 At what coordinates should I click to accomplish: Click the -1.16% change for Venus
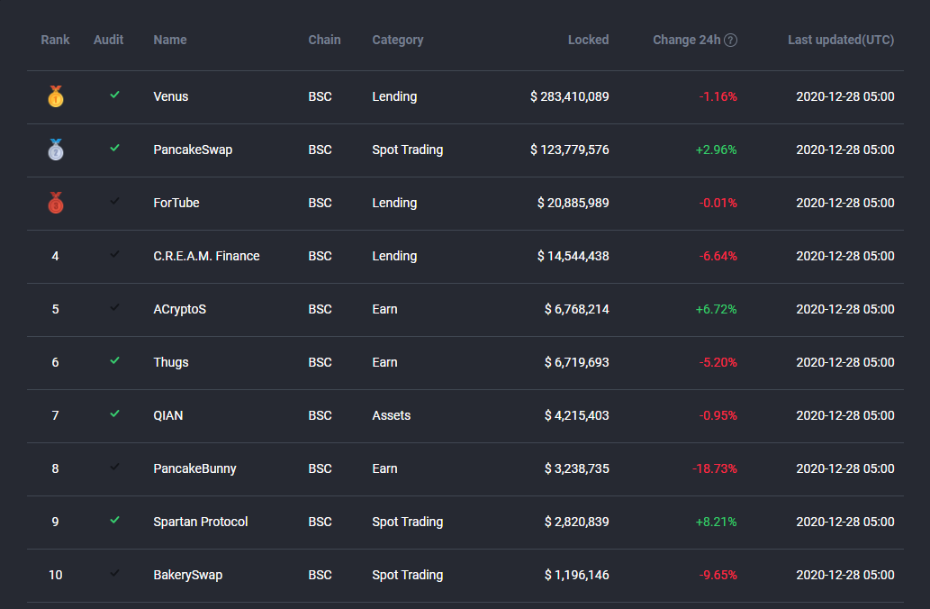click(718, 96)
